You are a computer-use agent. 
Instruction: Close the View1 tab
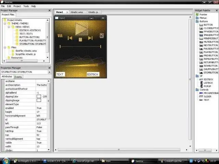click(67, 12)
